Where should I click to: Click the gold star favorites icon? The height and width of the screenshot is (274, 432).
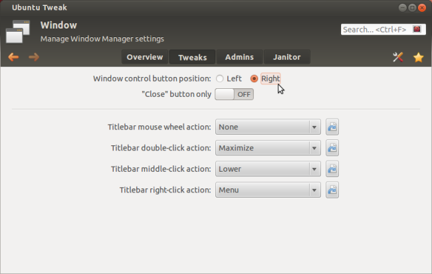[x=418, y=57]
